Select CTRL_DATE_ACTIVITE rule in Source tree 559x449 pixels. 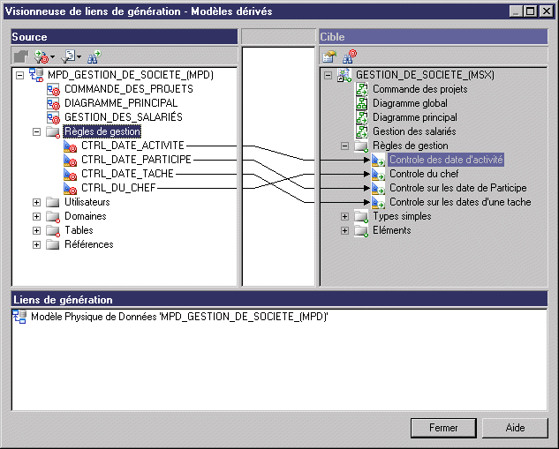132,146
